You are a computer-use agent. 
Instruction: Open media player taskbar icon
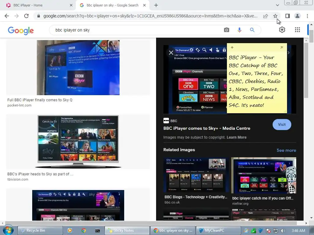(70, 230)
